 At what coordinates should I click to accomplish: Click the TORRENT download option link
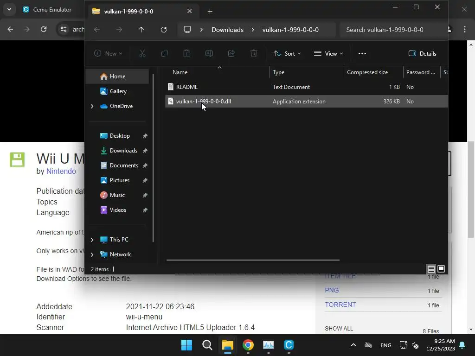click(x=340, y=305)
